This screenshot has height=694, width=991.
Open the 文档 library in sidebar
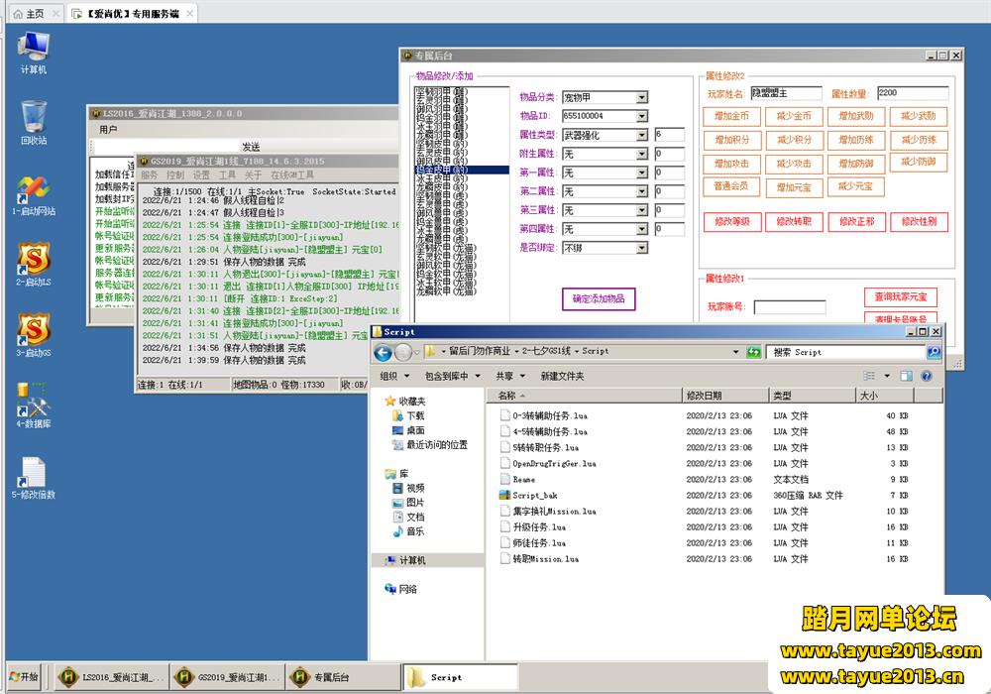click(409, 517)
